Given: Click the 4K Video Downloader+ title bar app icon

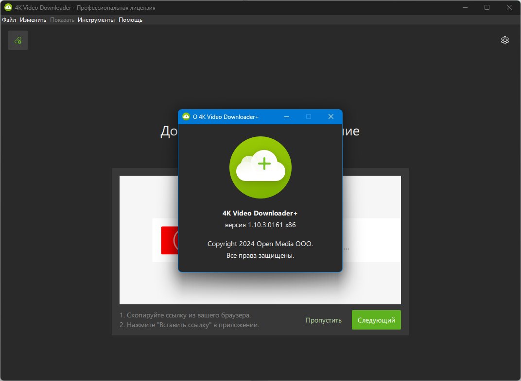Looking at the screenshot, I should (8, 7).
